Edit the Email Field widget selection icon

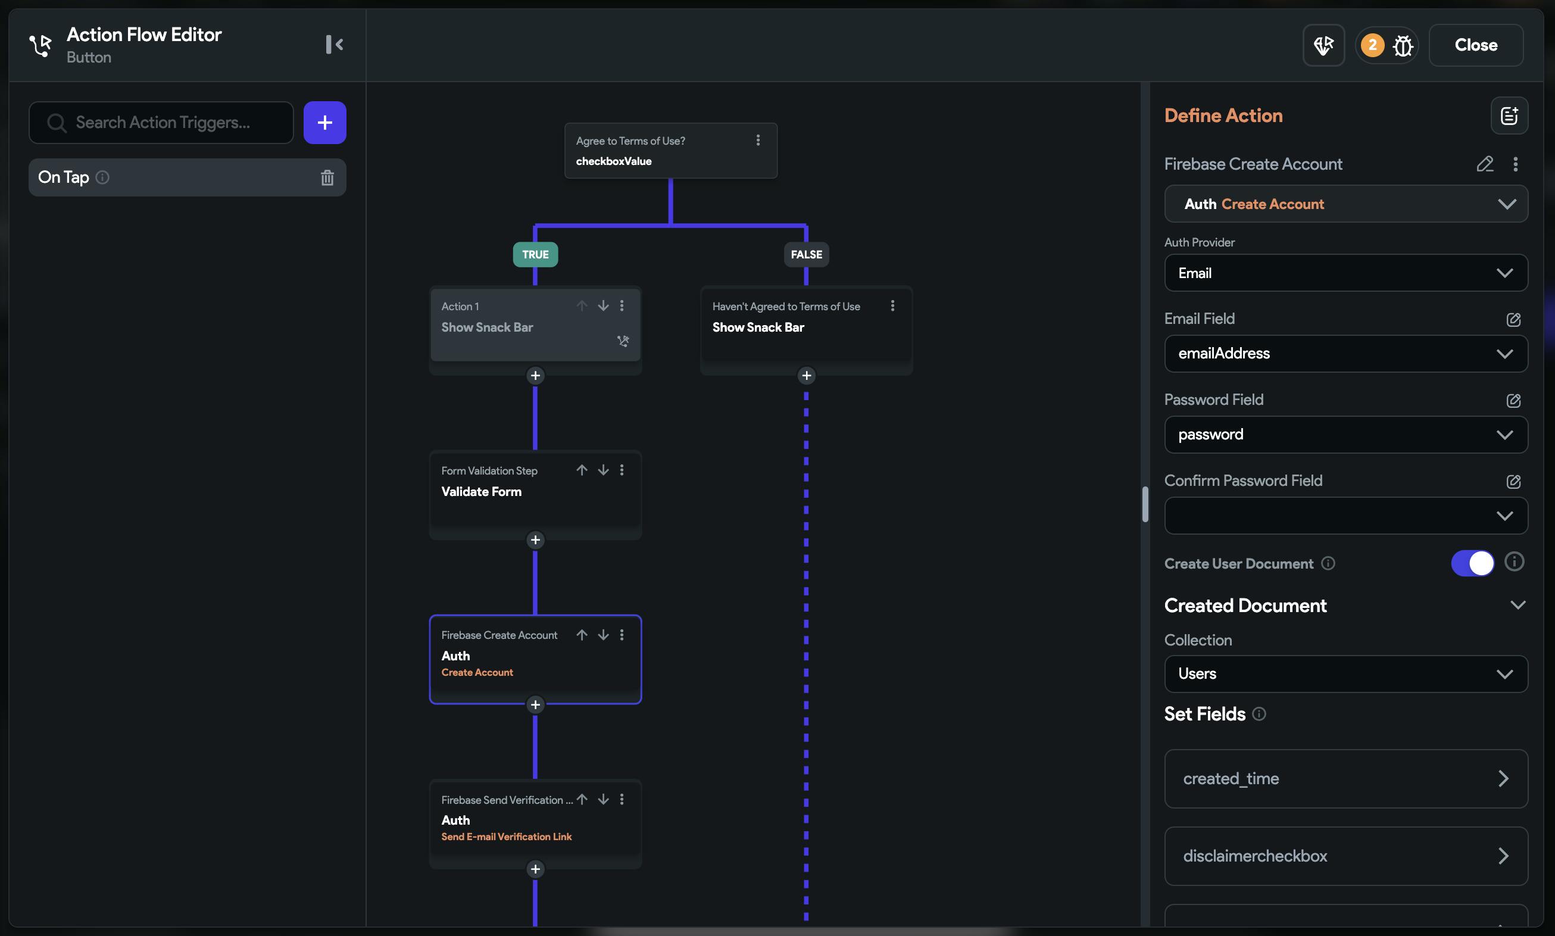tap(1513, 320)
